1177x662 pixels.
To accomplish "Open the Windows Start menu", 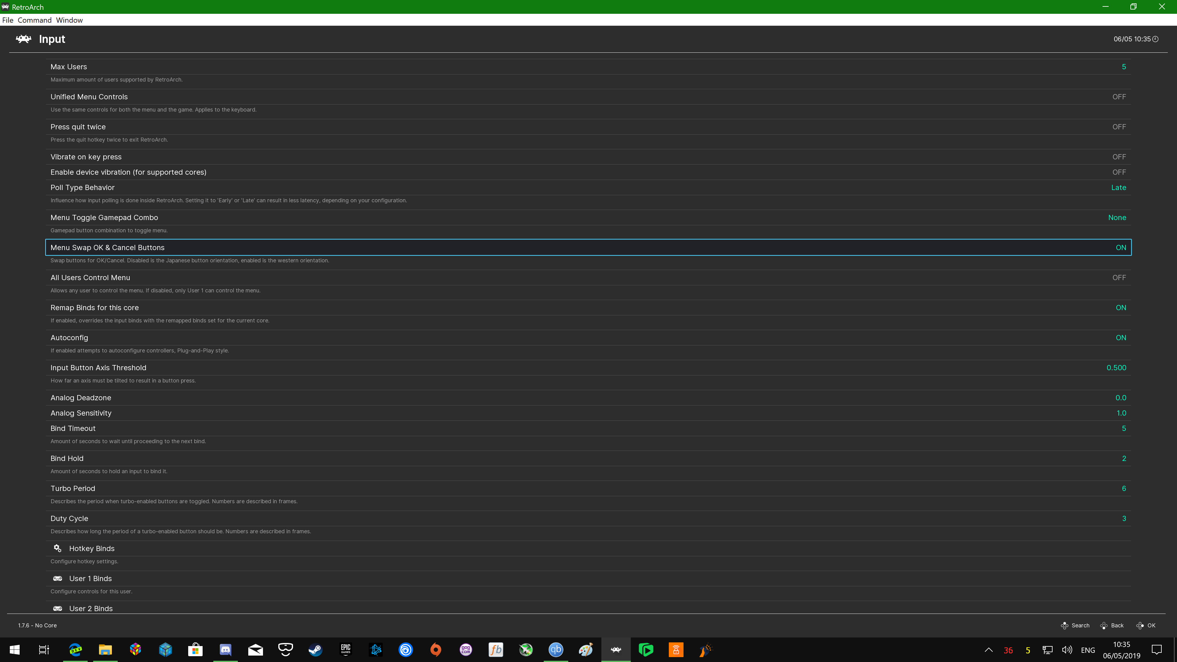I will 15,650.
